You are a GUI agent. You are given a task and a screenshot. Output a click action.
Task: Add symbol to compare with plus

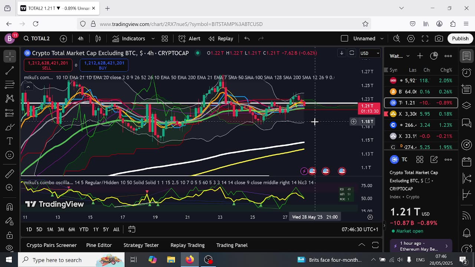tap(63, 39)
